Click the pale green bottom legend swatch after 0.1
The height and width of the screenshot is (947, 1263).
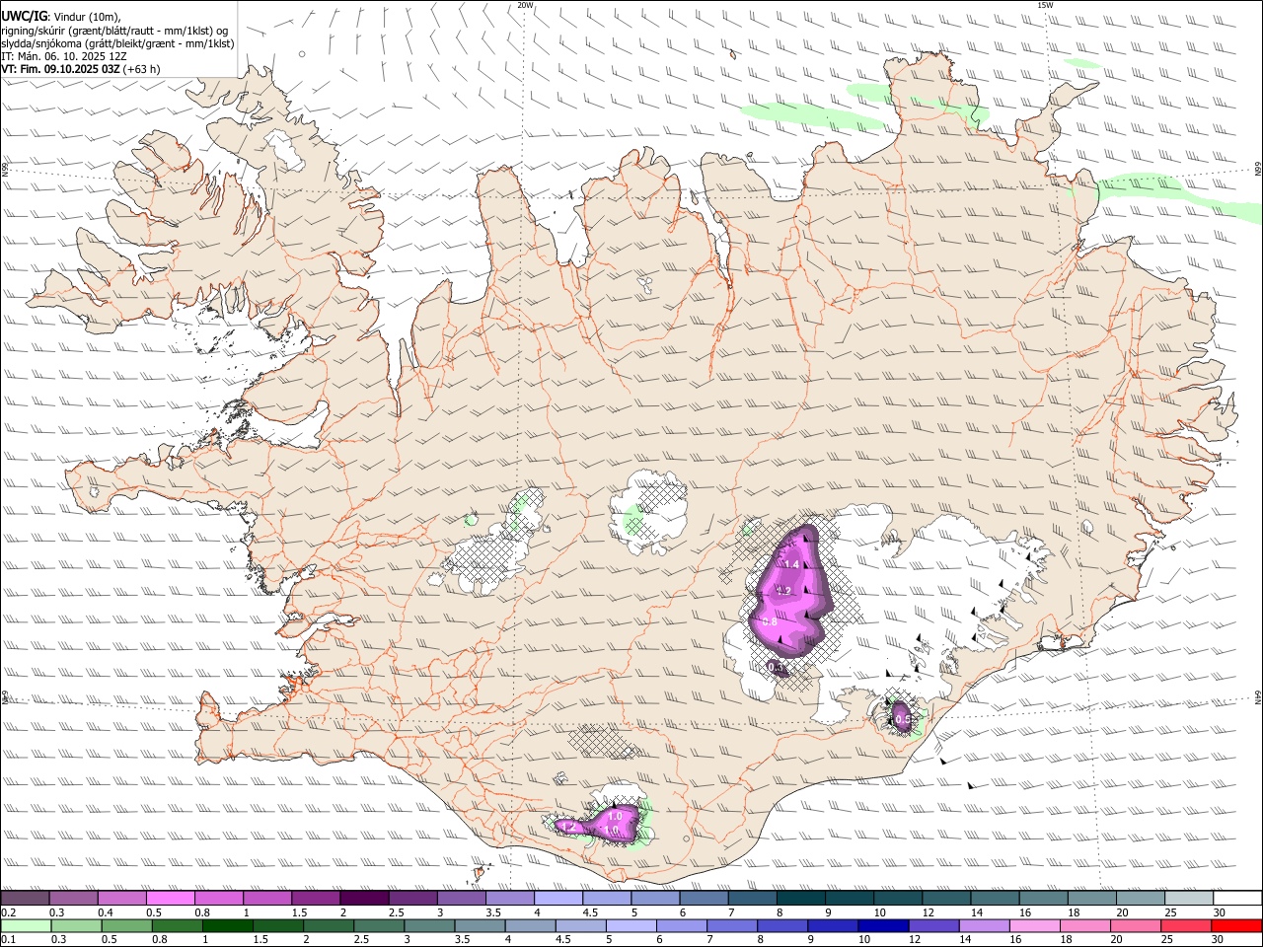tap(26, 925)
